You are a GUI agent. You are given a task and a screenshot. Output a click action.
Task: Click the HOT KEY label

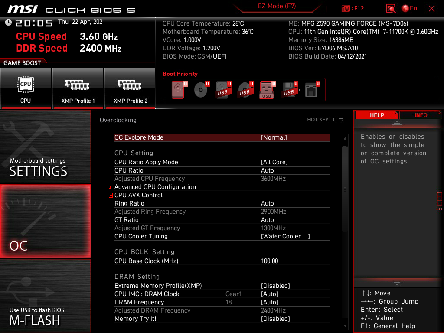coord(318,120)
